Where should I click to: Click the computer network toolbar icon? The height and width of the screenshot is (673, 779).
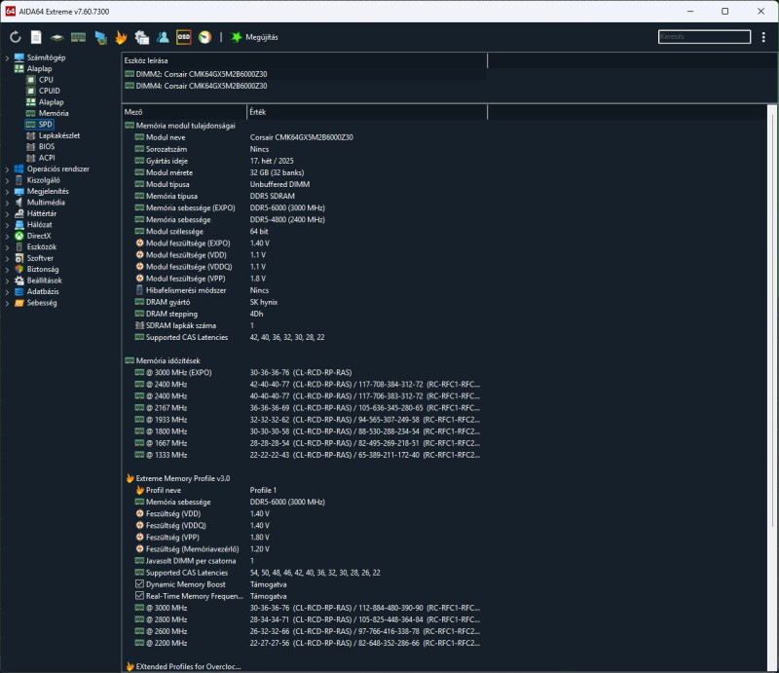pyautogui.click(x=101, y=37)
